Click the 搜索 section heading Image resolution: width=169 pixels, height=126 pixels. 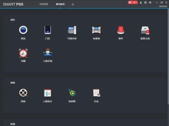13,83
